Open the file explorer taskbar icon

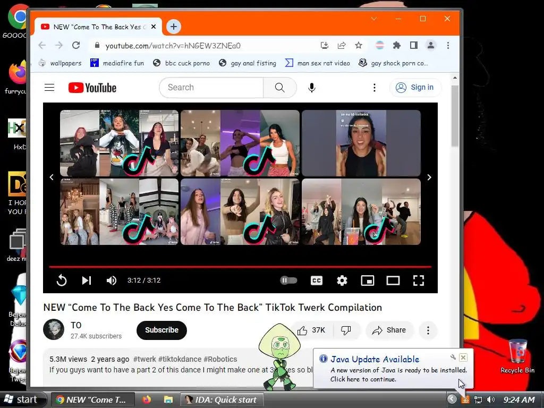(x=168, y=399)
